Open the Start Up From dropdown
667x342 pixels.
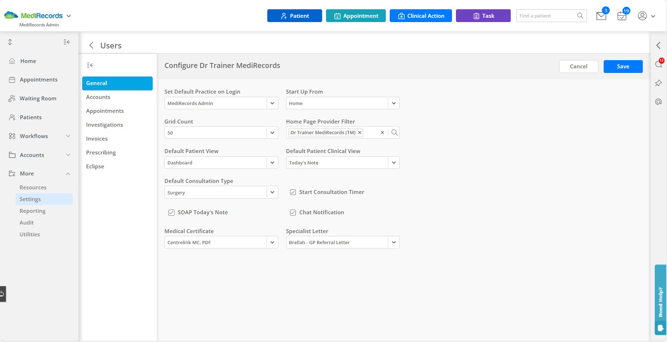(394, 103)
